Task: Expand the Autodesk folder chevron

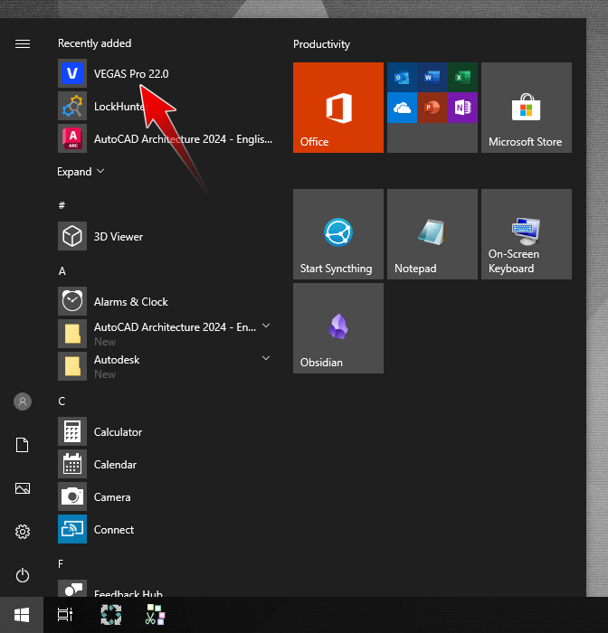Action: tap(266, 359)
